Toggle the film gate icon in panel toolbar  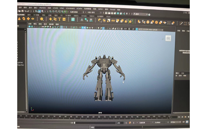64,27
